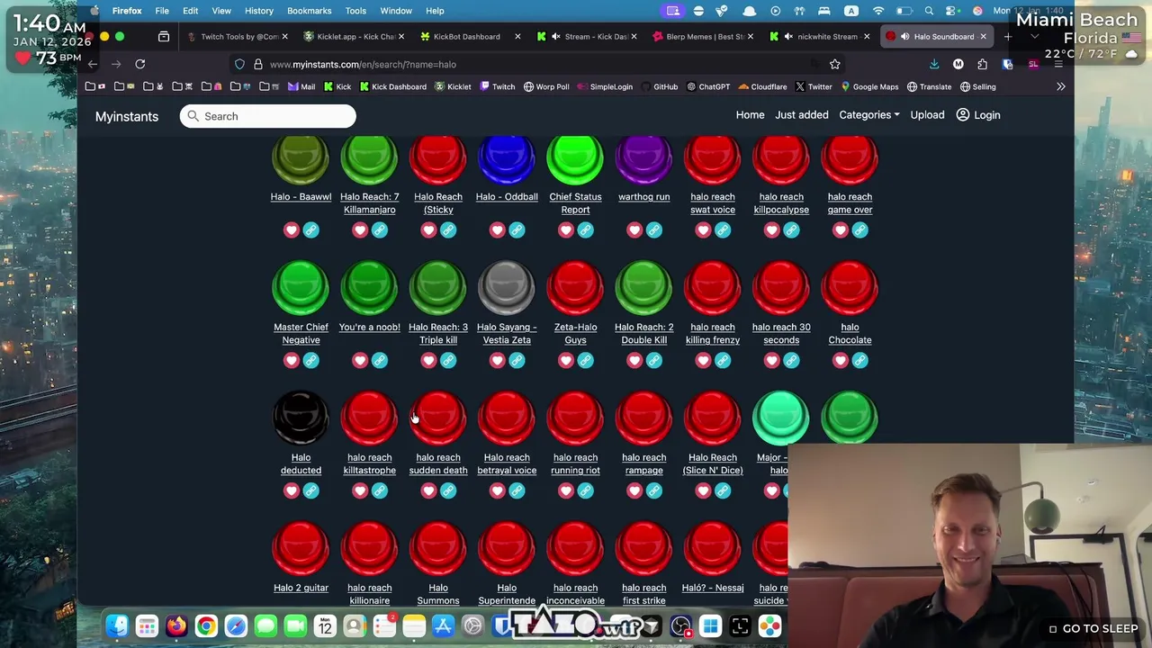Open the Firefox application menu
This screenshot has height=648, width=1152.
127,11
